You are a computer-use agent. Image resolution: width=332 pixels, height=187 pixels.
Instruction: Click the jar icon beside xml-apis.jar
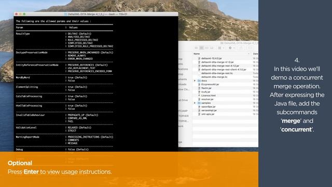[199, 114]
